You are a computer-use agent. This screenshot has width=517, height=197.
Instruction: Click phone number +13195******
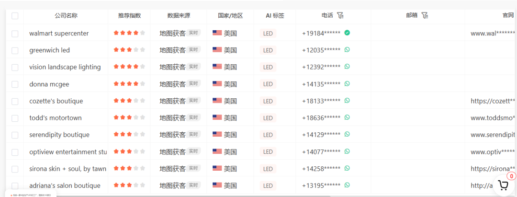(321, 185)
